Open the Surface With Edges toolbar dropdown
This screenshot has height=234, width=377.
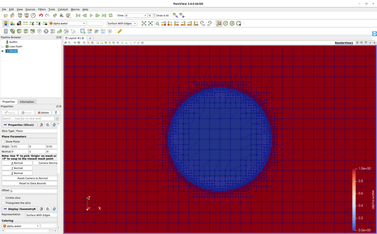point(122,23)
